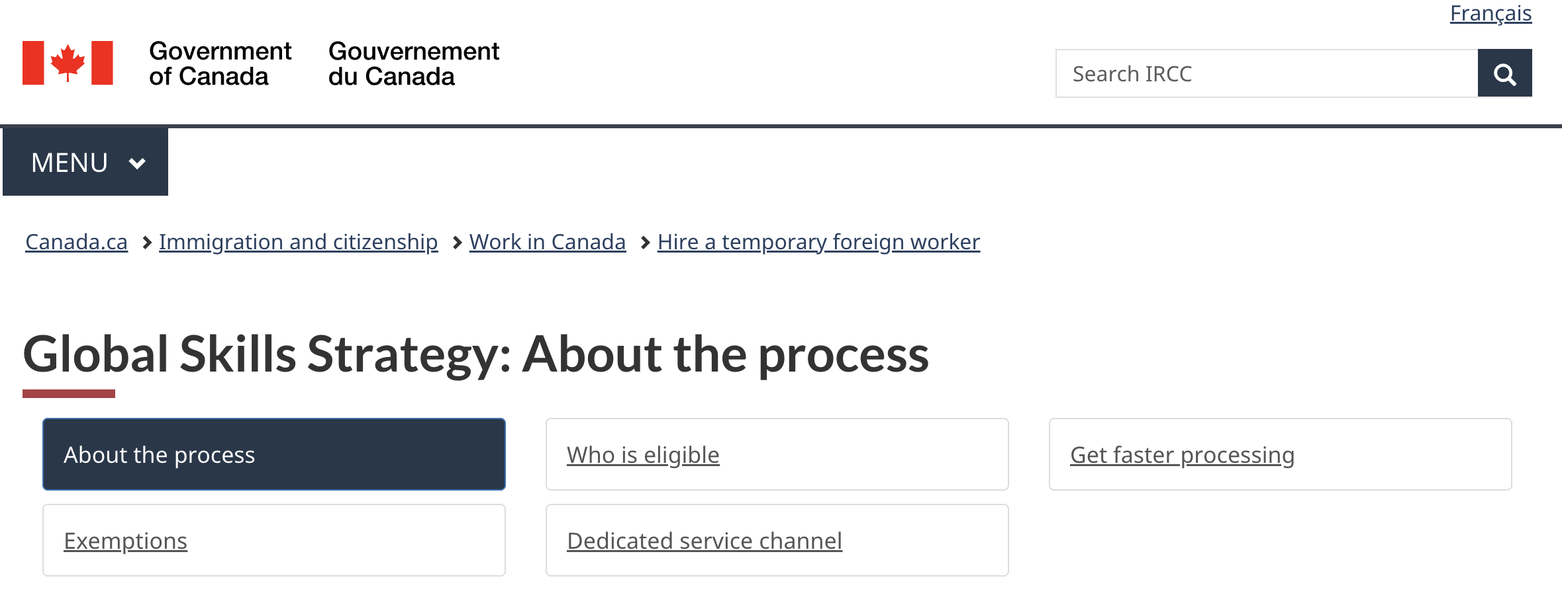1562x601 pixels.
Task: Open Hire a temporary foreign worker breadcrumb
Action: 818,242
